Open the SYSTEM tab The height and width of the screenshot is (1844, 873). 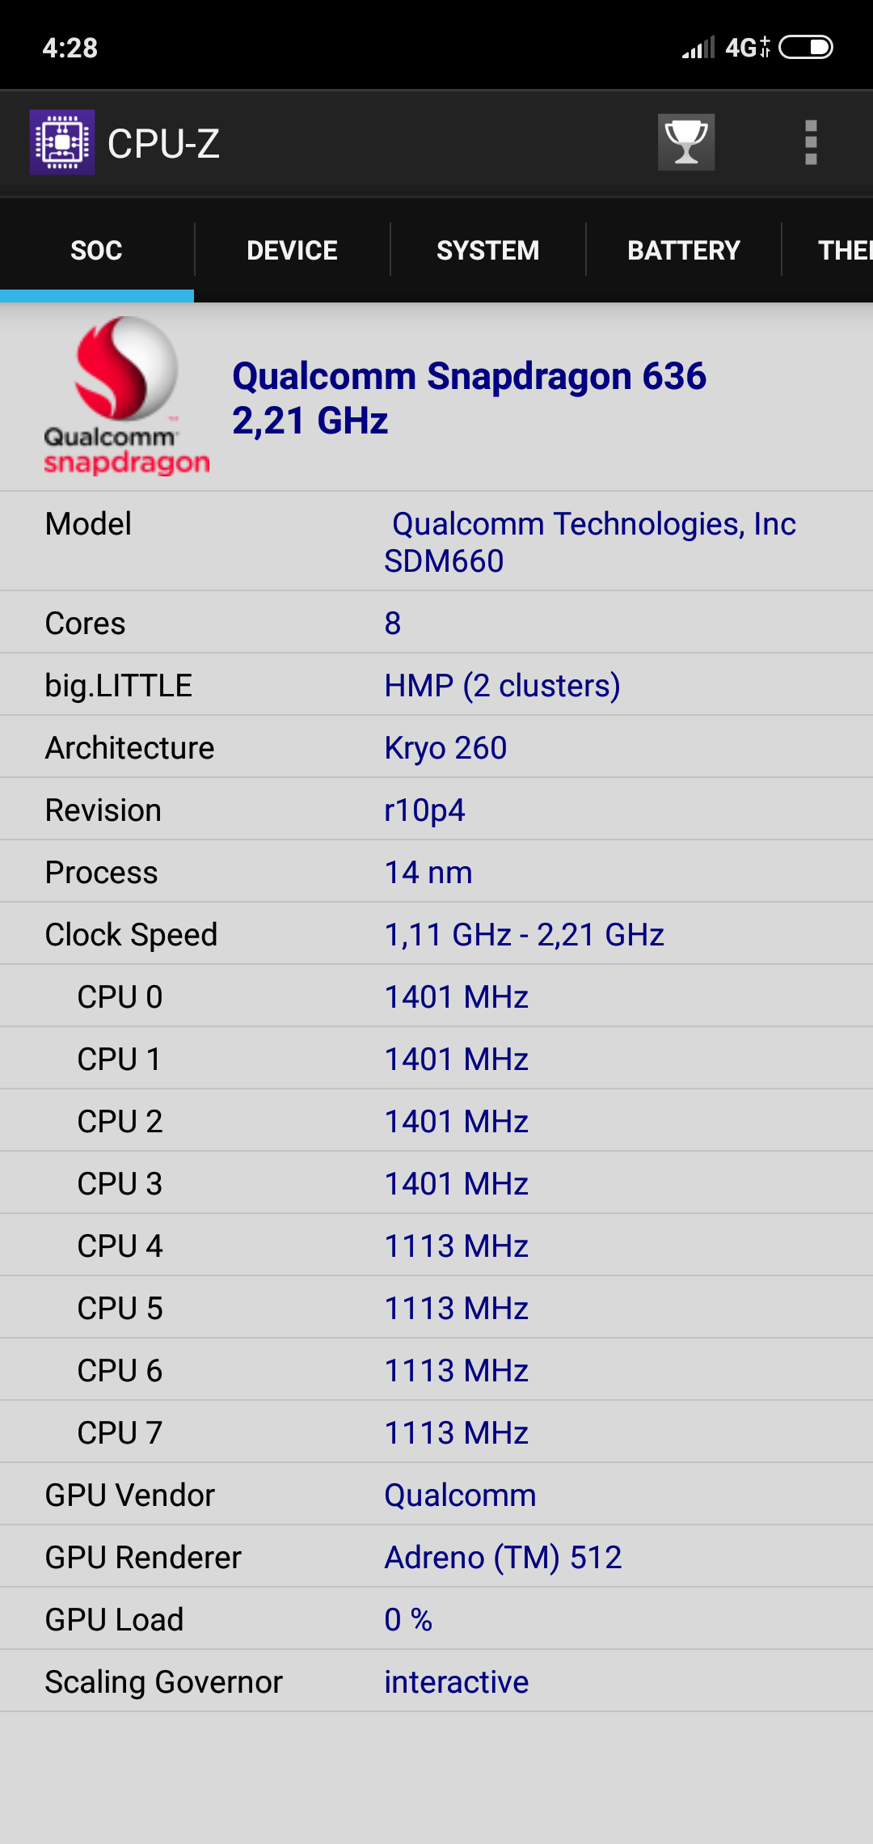tap(487, 251)
